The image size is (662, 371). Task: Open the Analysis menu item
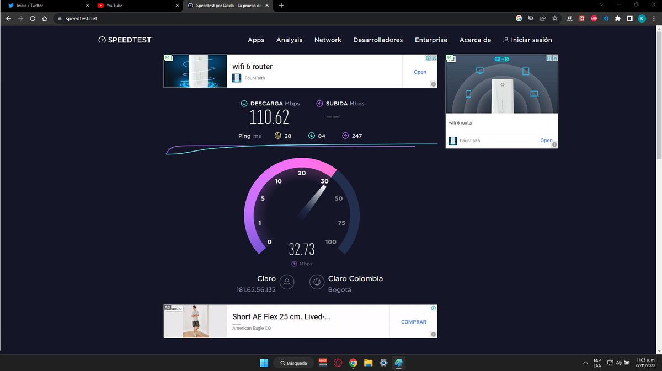point(289,40)
